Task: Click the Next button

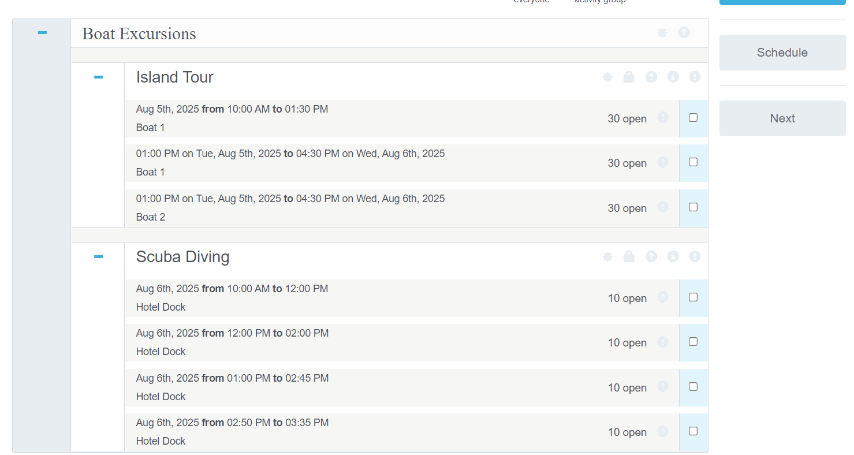Action: tap(782, 118)
